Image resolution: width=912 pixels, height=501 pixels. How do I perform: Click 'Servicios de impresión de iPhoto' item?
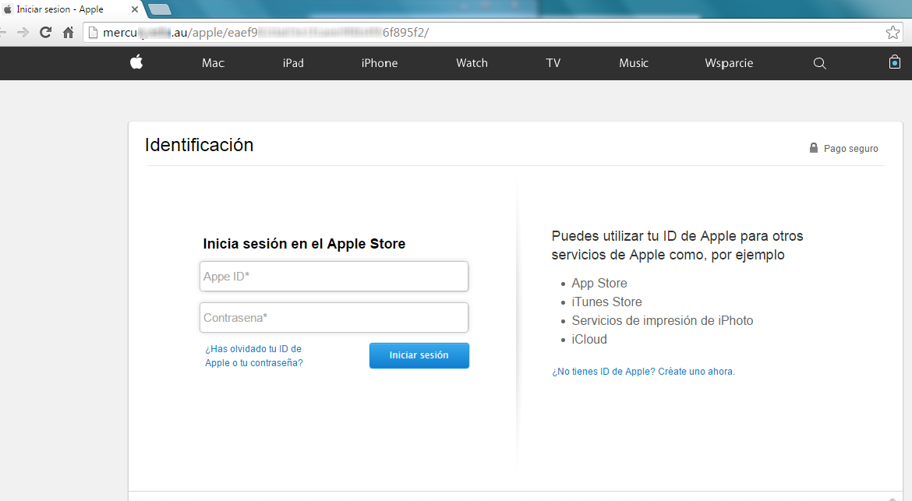[x=663, y=320]
